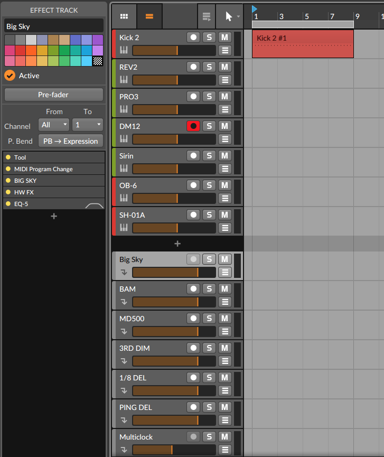Viewport: 384px width, 457px height.
Task: Click bar 5 on the timeline ruler
Action: 307,16
